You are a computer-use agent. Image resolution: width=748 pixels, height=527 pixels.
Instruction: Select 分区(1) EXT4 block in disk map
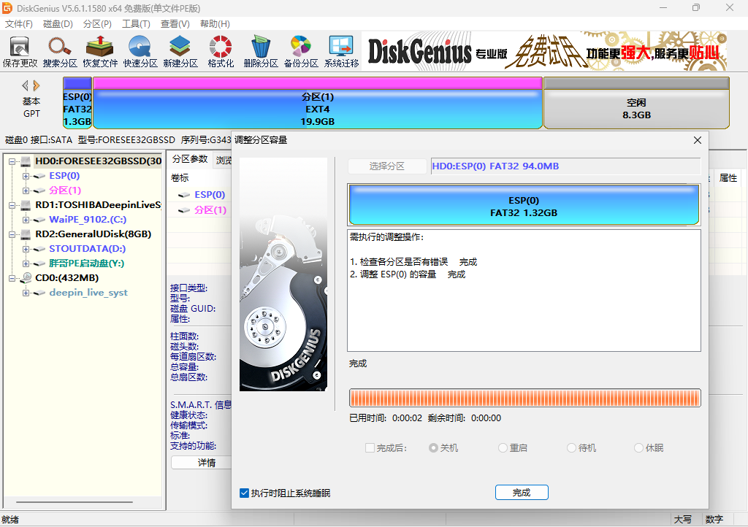point(318,104)
